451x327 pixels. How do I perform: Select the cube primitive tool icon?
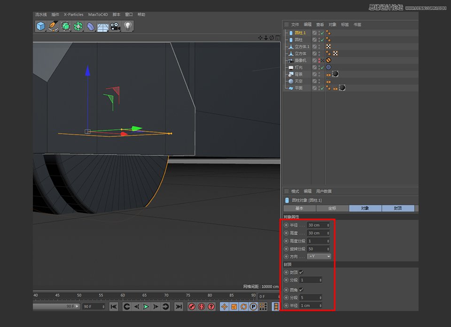[x=40, y=26]
